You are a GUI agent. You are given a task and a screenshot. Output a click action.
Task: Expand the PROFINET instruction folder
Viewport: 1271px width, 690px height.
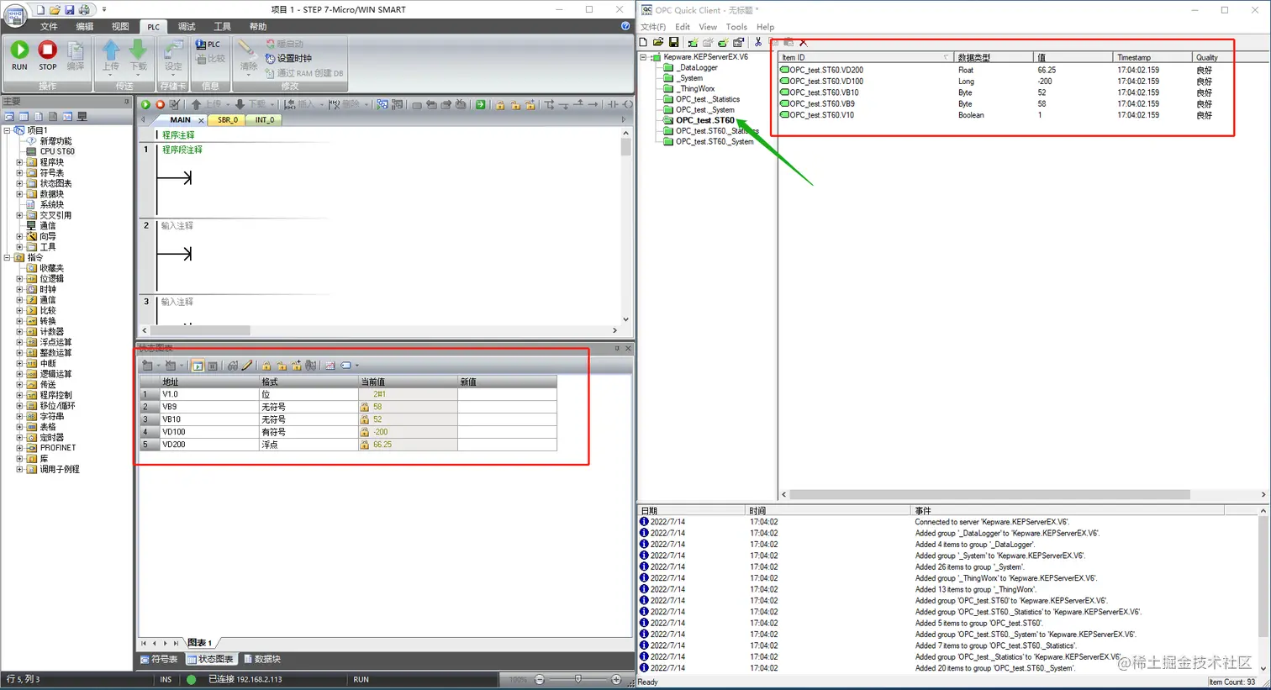pyautogui.click(x=19, y=448)
